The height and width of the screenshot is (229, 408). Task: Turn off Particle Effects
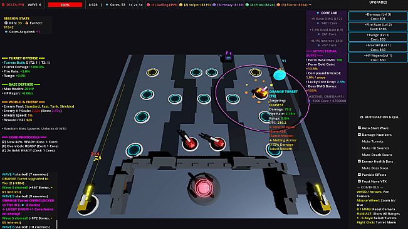click(359, 175)
